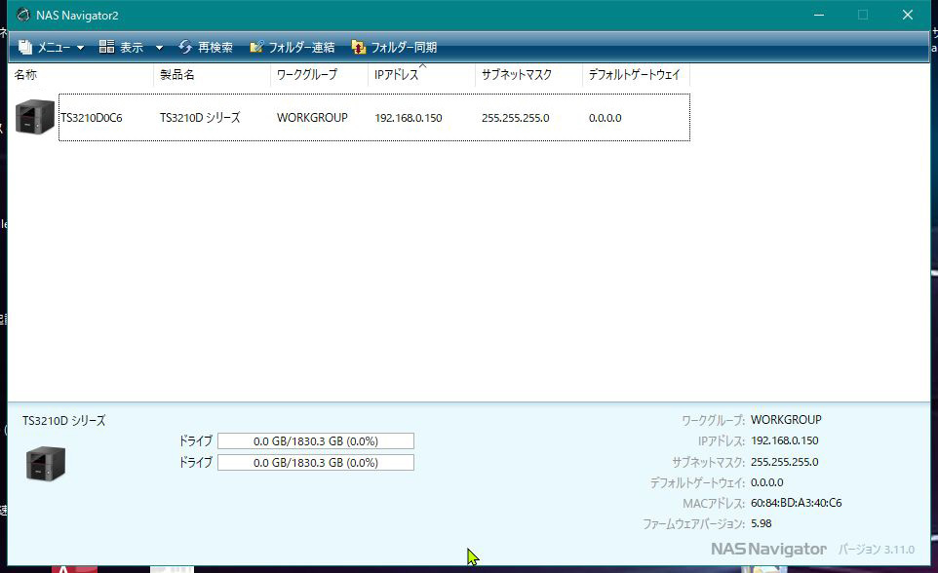Click the NAS Navigator2 title bar icon
938x573 pixels.
(x=23, y=15)
